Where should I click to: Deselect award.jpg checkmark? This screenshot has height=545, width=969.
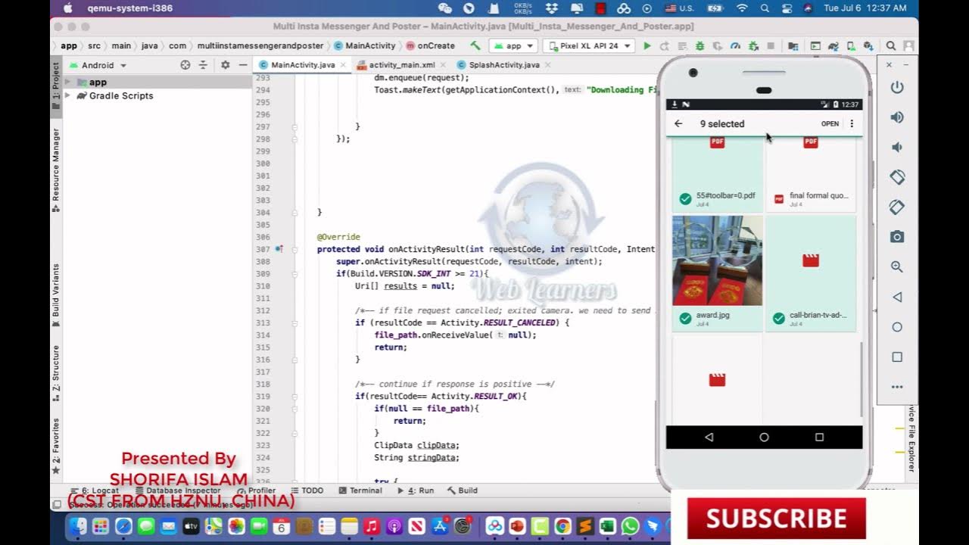click(685, 319)
